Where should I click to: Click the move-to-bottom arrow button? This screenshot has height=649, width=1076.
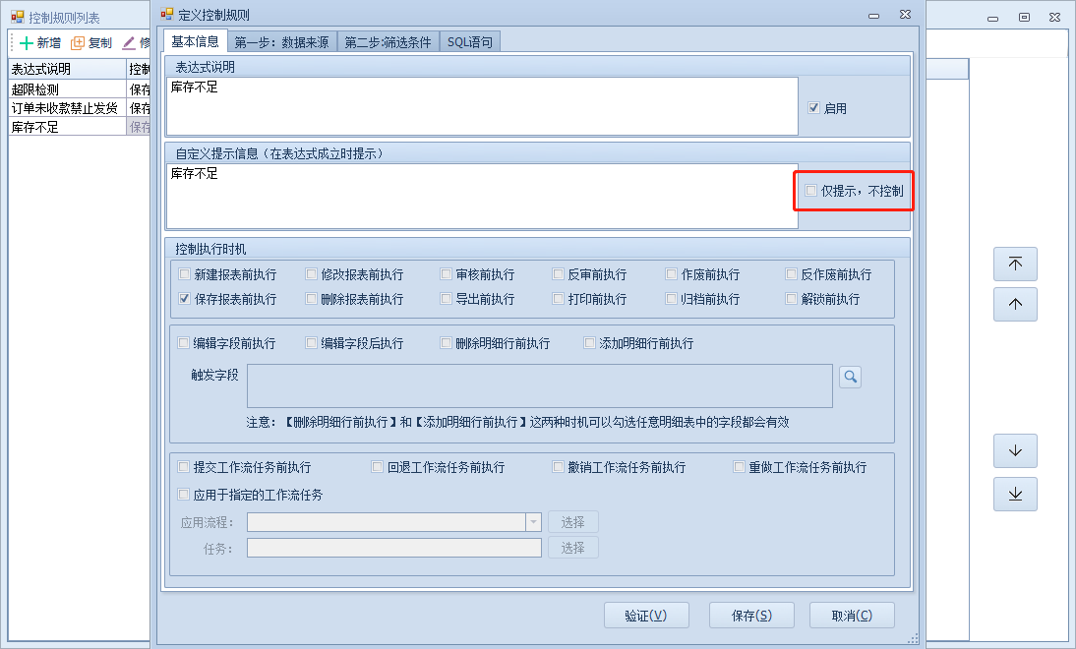(x=1015, y=494)
